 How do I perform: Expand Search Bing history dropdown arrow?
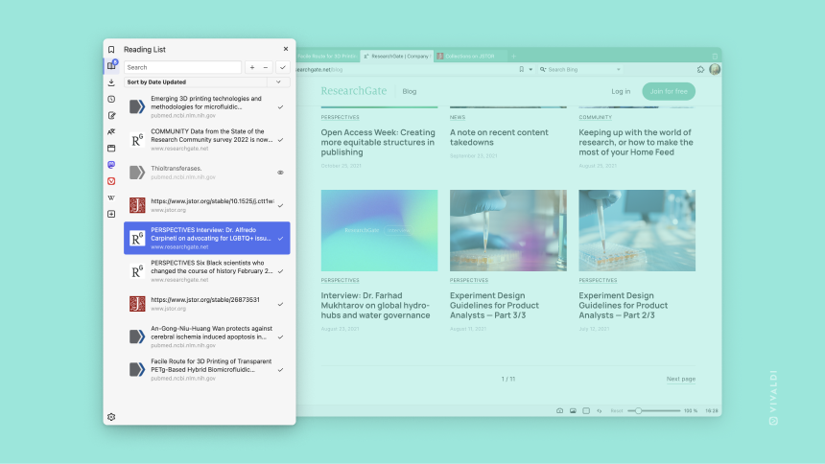(x=618, y=69)
